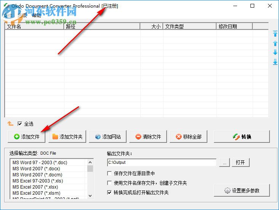
Task: Start conversion with the 转换 button
Action: 242,137
